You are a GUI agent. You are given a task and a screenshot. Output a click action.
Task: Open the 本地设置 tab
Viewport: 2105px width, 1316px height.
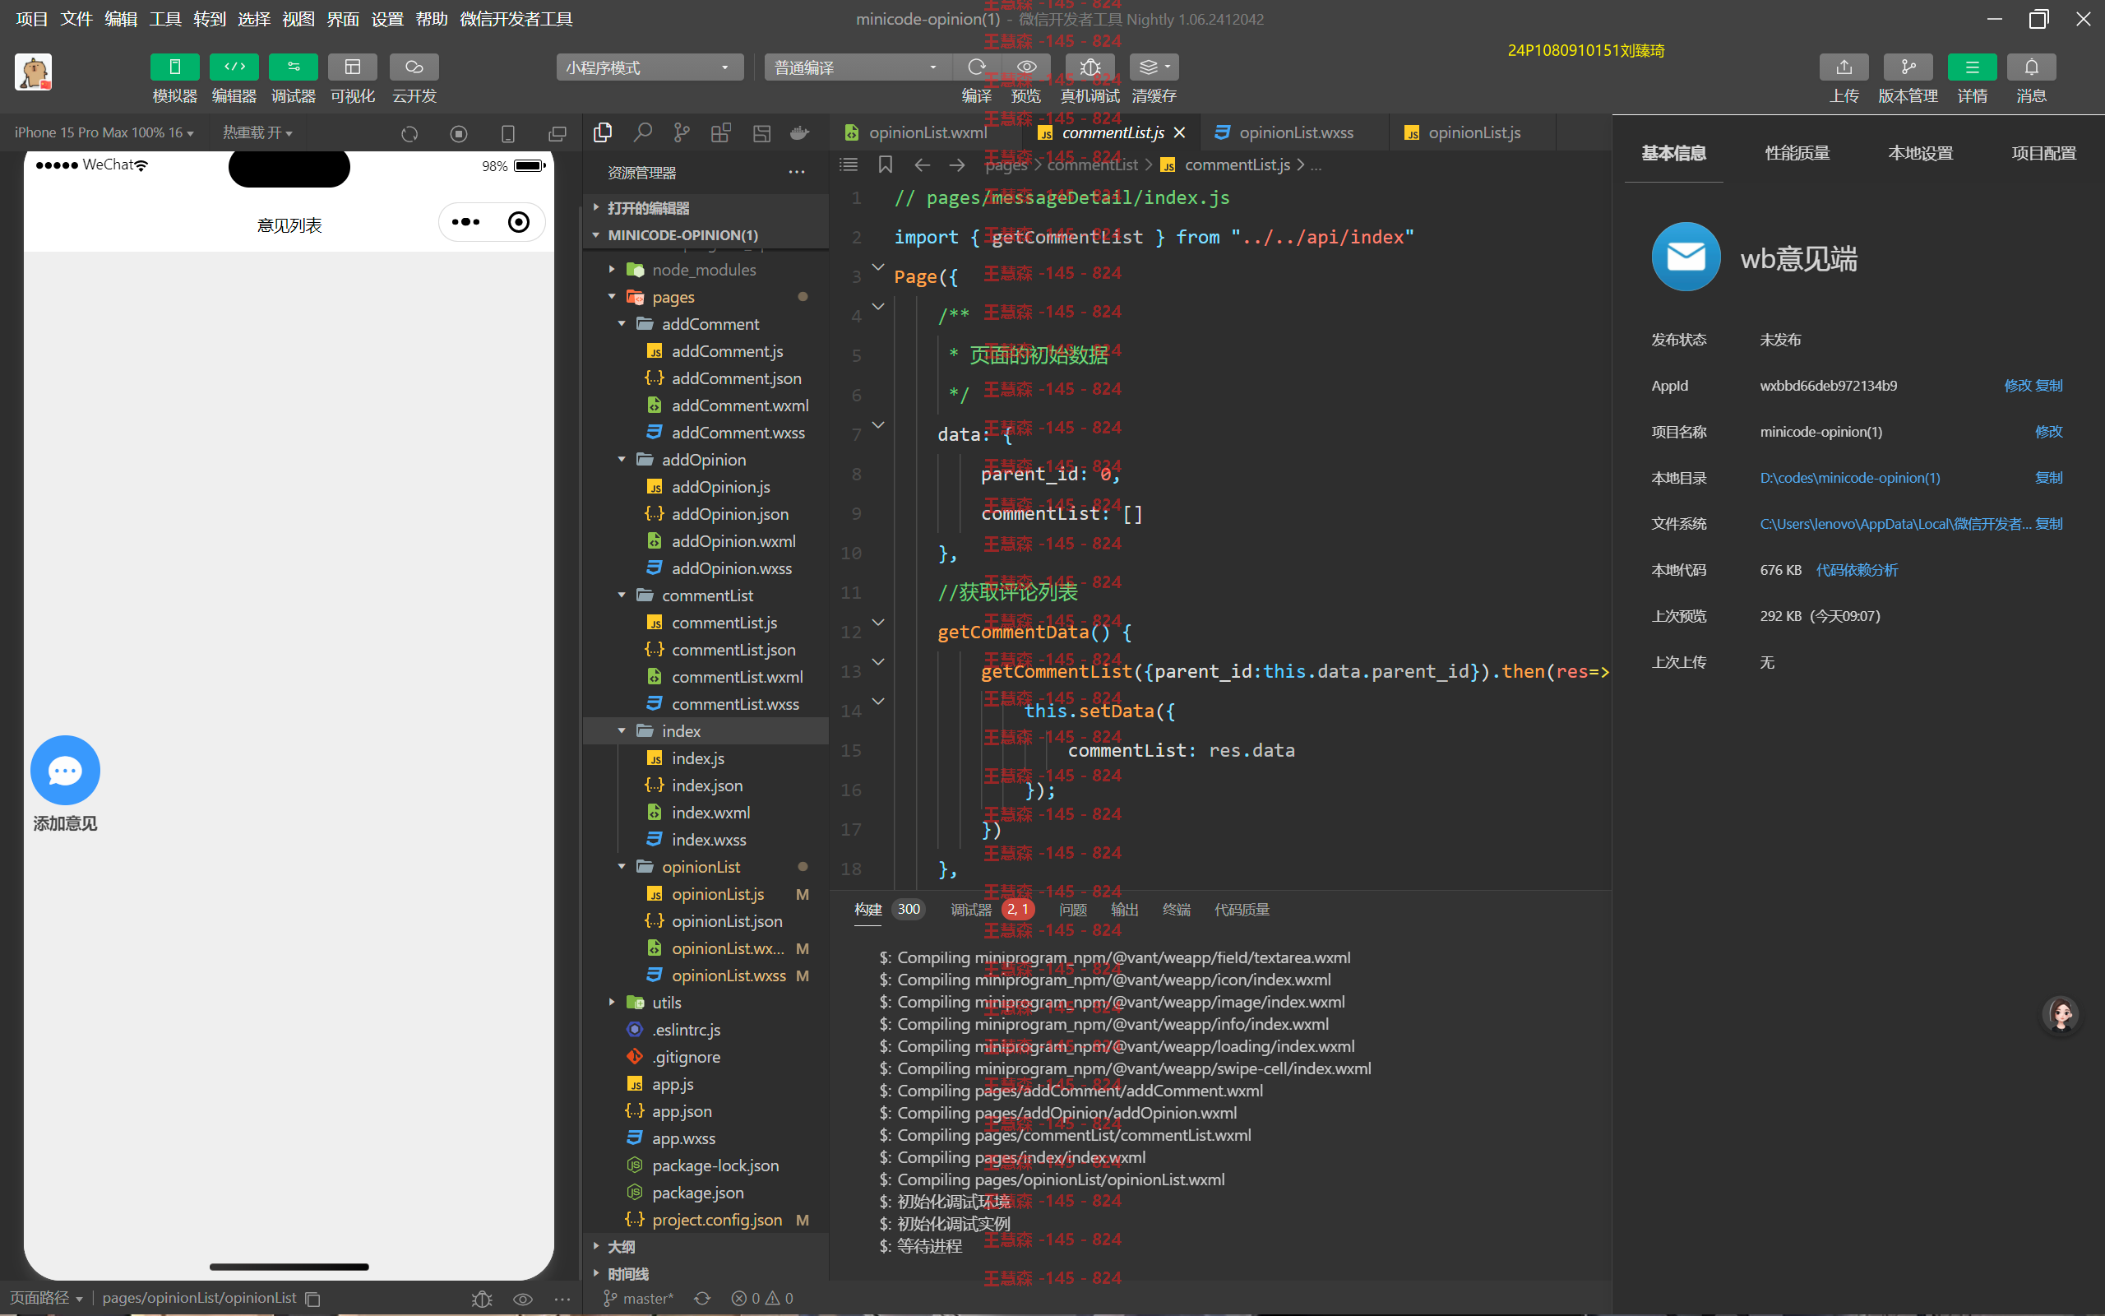coord(1921,153)
